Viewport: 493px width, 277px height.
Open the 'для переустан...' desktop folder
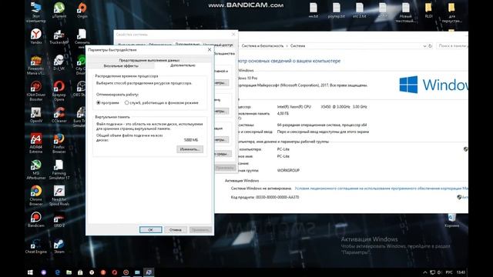click(451, 12)
